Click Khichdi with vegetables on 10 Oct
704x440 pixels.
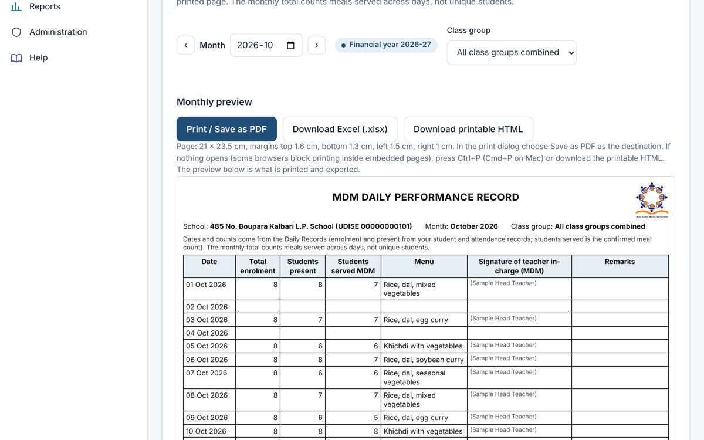coord(423,431)
